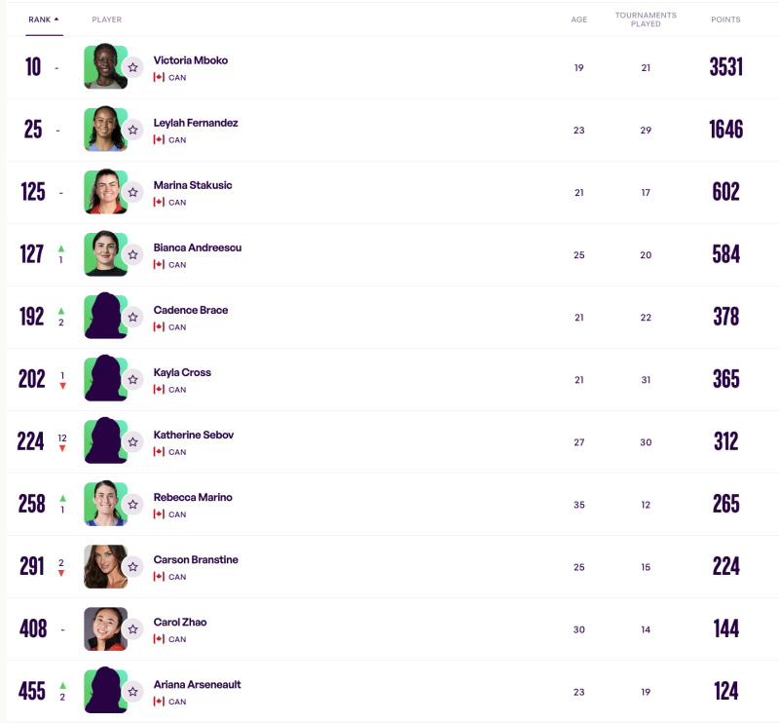This screenshot has height=723, width=779.
Task: Click the star icon beside Bianca Andreescu
Action: point(132,254)
